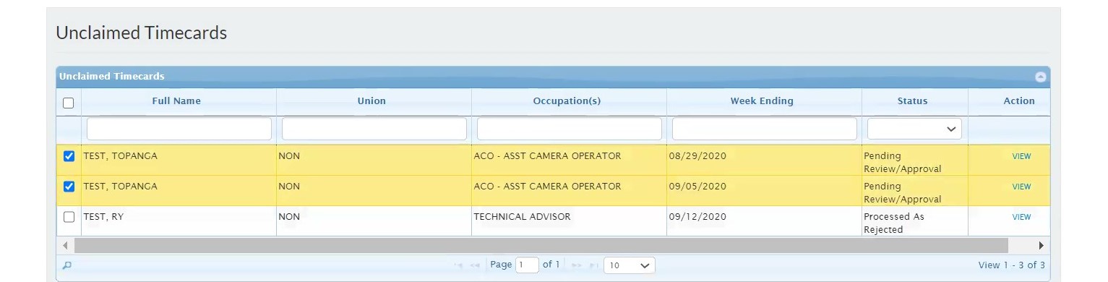The height and width of the screenshot is (282, 1108).
Task: Click the horizontal scrollbar left arrow
Action: (65, 245)
